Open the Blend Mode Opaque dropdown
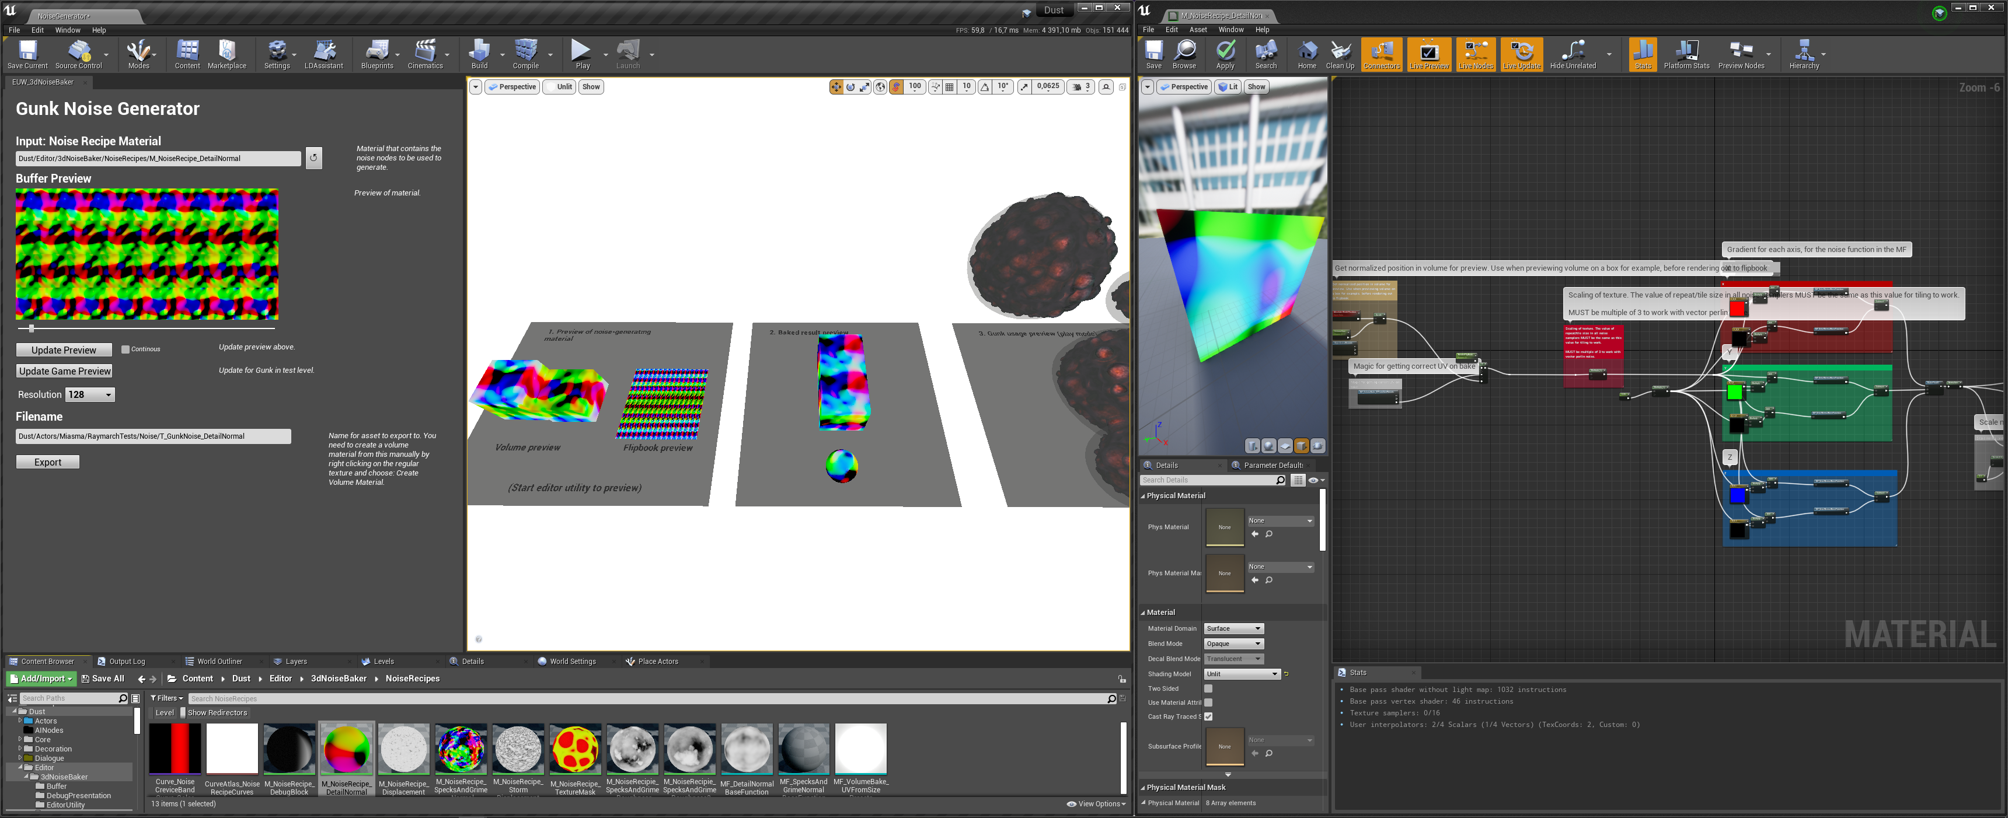The width and height of the screenshot is (2008, 818). [x=1233, y=644]
